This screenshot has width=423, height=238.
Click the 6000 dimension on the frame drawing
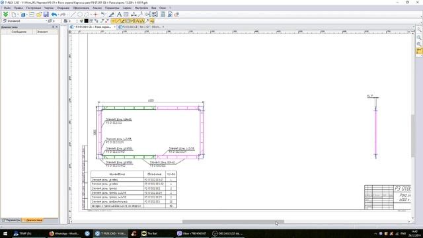[x=151, y=100]
